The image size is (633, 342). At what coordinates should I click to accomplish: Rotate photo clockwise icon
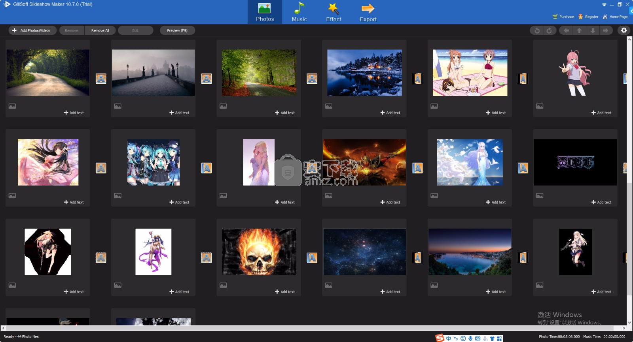[549, 30]
